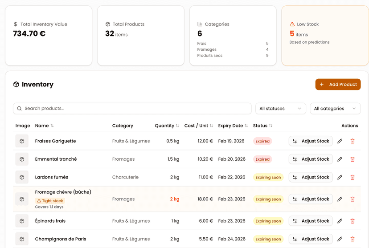Delete Champignons de Paris via trash icon
This screenshot has width=369, height=248.
(x=353, y=239)
